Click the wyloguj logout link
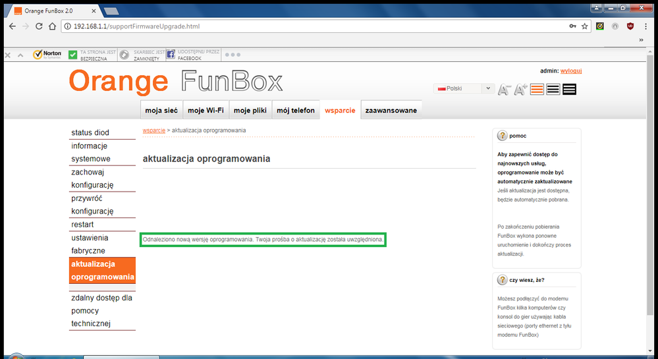The image size is (658, 359). coord(571,70)
